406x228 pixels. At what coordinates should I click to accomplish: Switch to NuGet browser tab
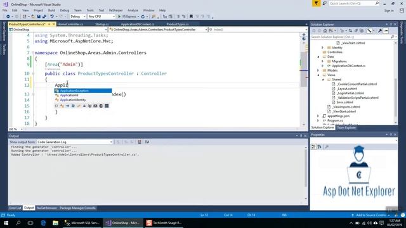(46, 208)
